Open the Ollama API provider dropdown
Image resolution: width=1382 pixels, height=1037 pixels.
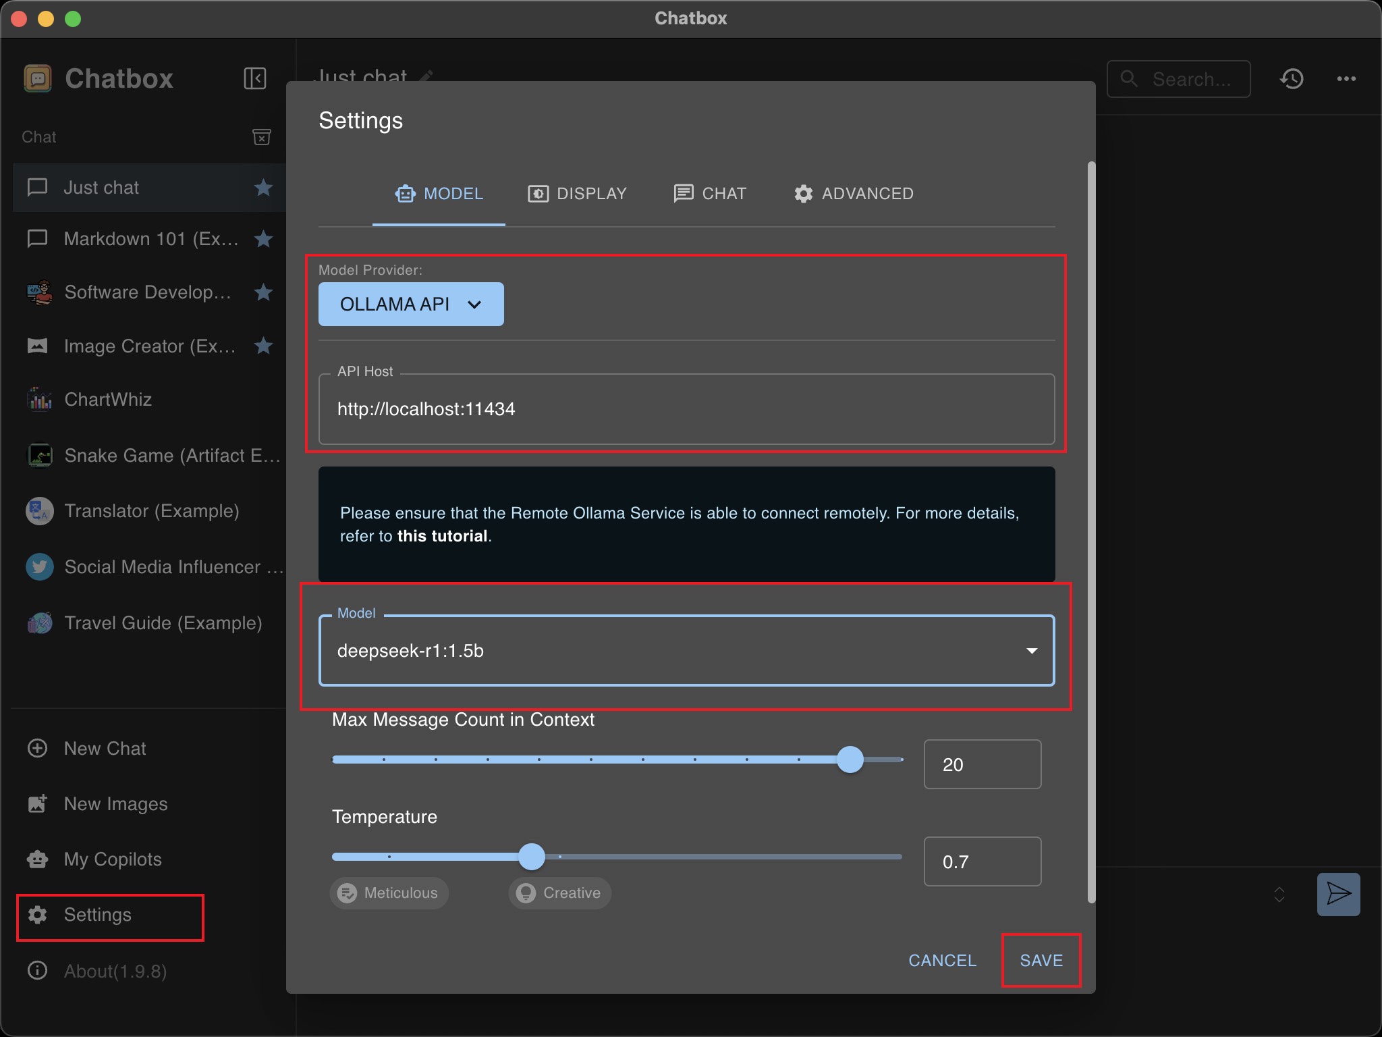[410, 304]
